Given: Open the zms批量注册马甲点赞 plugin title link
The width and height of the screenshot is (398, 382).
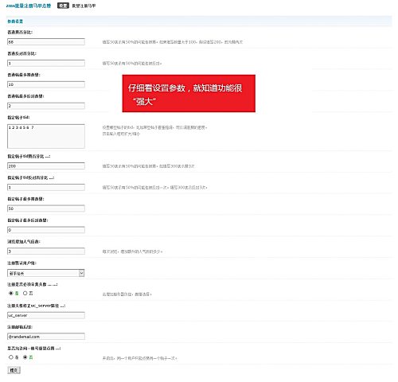Looking at the screenshot, I should pos(29,6).
